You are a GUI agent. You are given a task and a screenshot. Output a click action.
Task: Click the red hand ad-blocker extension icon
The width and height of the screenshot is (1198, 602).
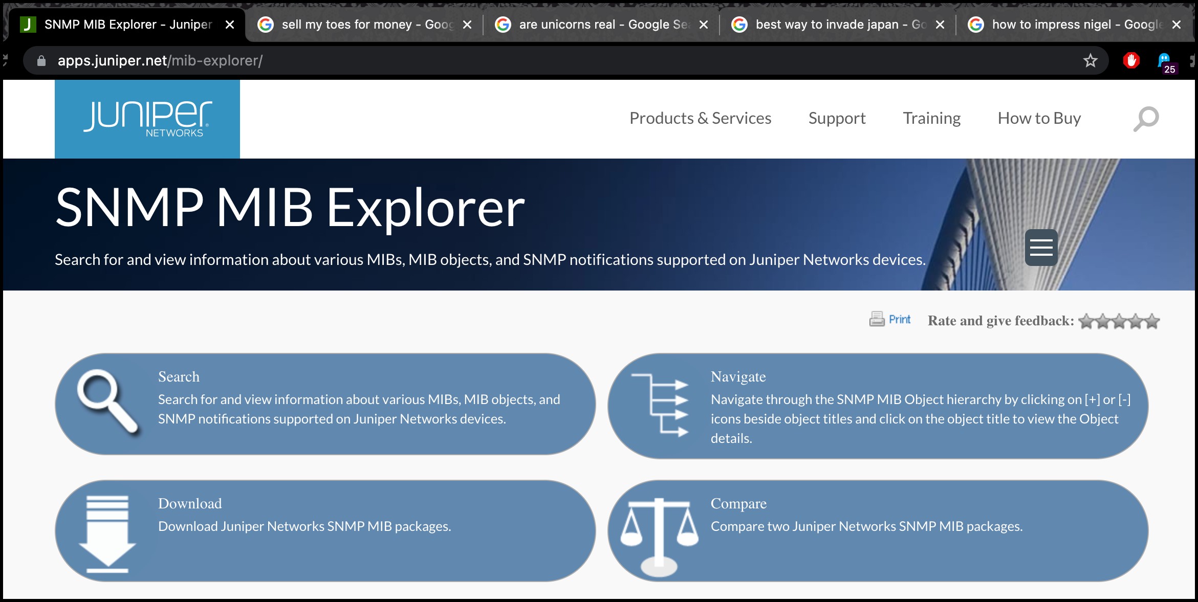[1131, 61]
